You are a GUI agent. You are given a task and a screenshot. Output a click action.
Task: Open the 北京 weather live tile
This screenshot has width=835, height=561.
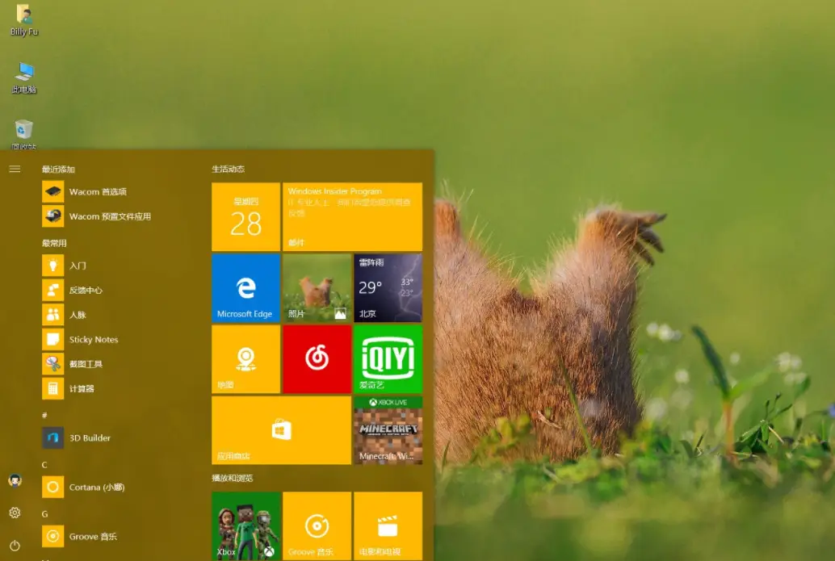click(x=388, y=288)
